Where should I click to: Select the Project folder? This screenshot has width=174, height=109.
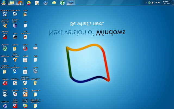pyautogui.click(x=15, y=48)
